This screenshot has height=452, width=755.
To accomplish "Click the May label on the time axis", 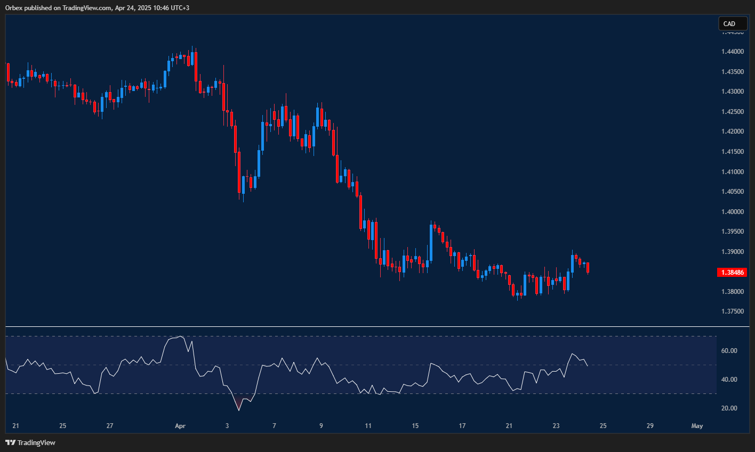I will tap(697, 426).
